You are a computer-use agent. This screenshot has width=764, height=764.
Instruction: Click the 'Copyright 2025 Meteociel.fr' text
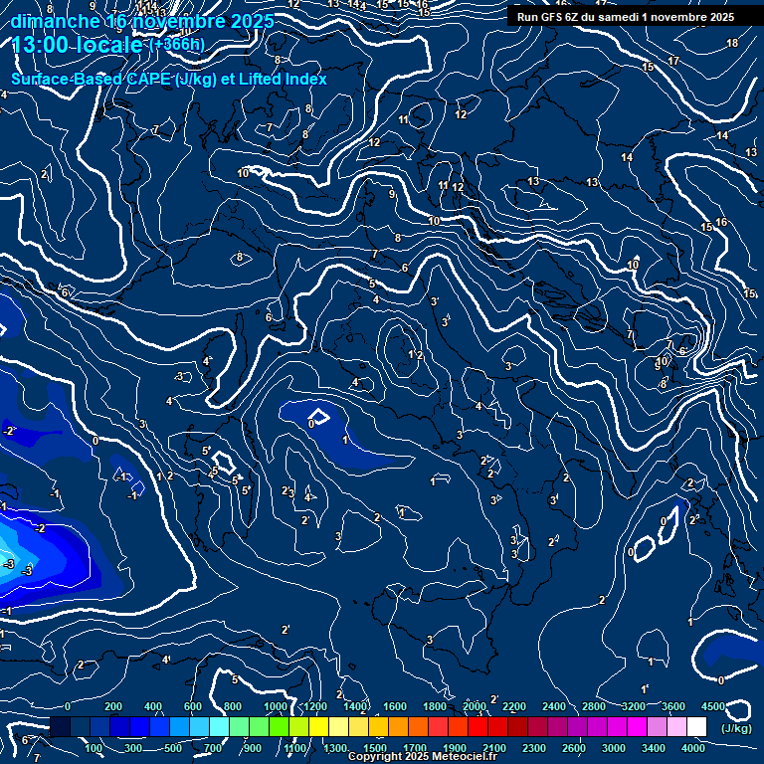[423, 756]
